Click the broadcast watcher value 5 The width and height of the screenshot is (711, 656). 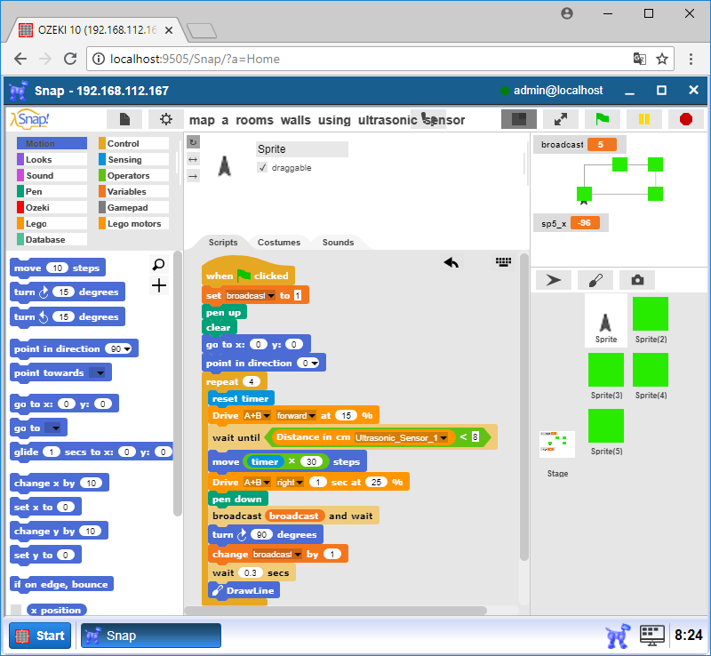[602, 145]
